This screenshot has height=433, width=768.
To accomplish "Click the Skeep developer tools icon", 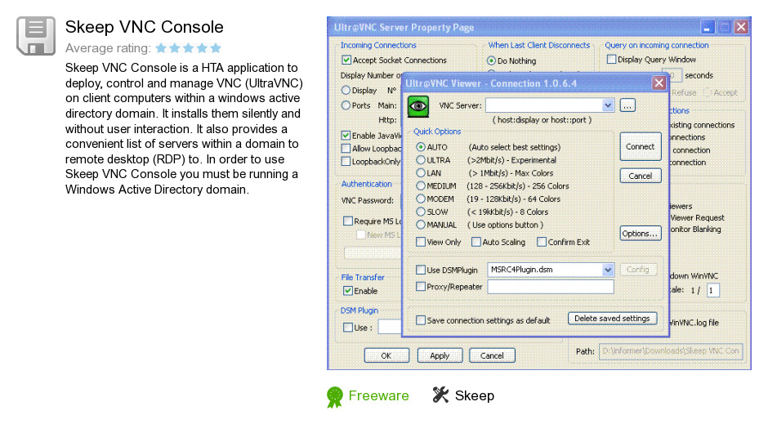I will click(x=440, y=395).
